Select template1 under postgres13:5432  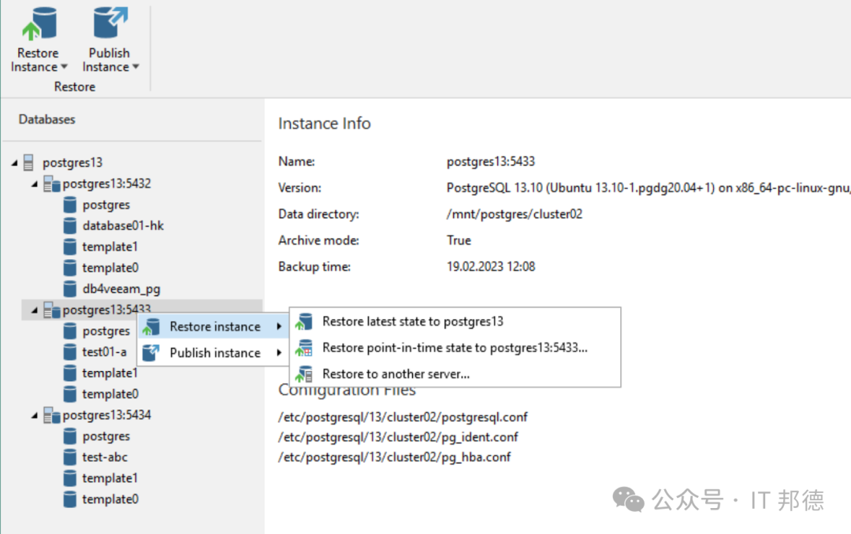pos(110,247)
